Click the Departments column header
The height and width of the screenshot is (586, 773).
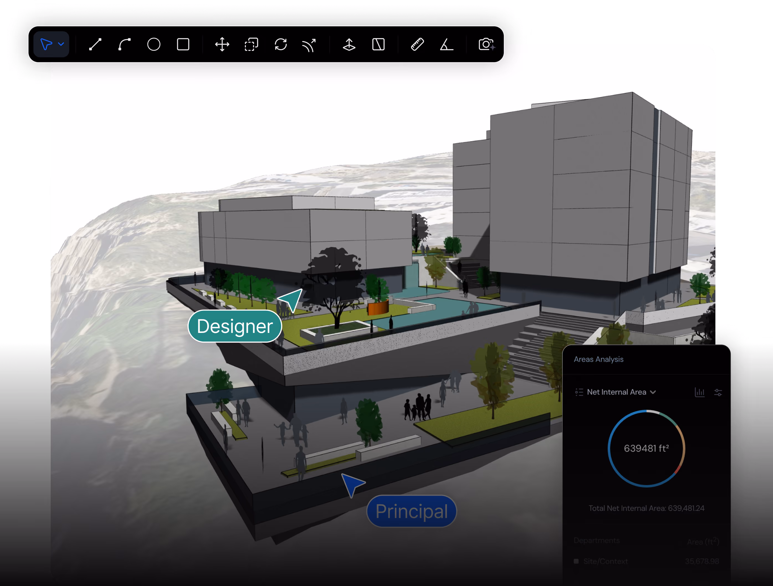pos(597,541)
